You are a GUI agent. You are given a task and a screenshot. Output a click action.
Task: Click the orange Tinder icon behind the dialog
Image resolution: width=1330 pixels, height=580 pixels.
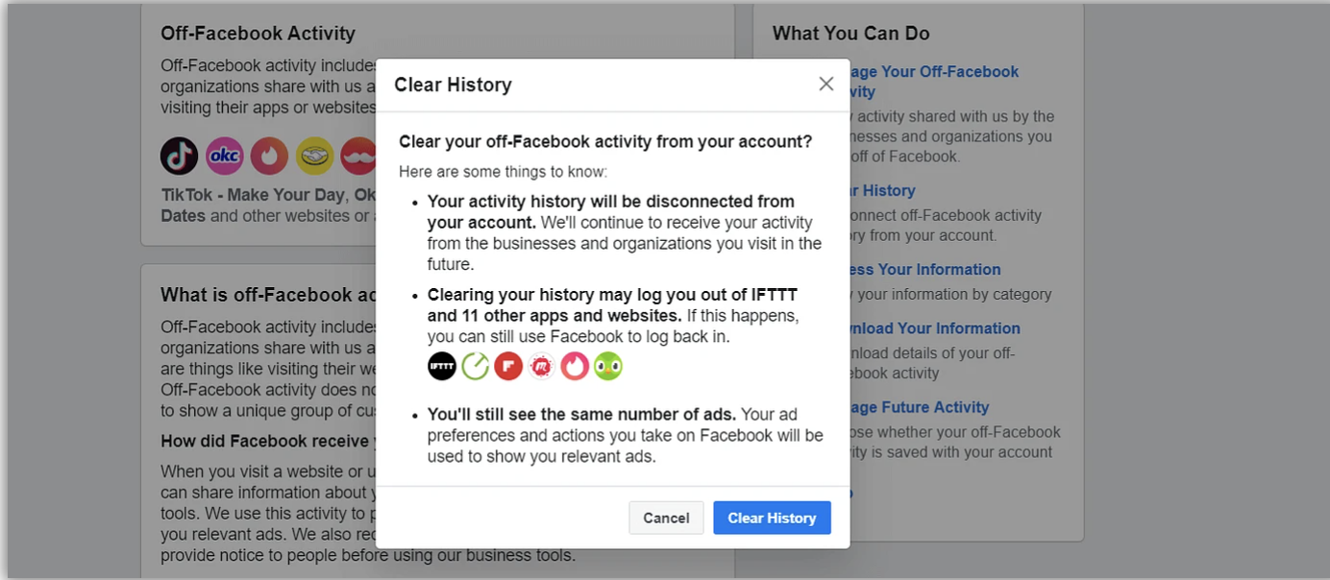pos(269,156)
